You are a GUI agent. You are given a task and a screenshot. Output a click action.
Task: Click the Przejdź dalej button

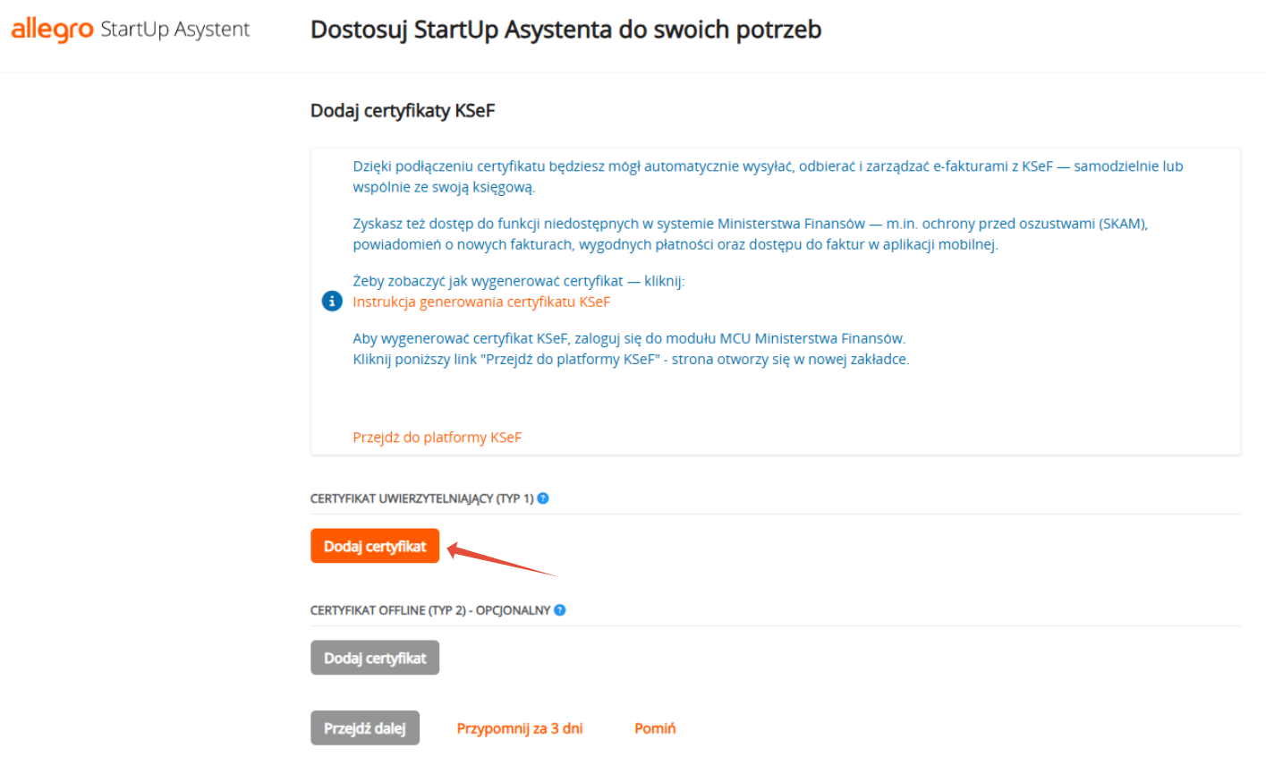(x=365, y=728)
